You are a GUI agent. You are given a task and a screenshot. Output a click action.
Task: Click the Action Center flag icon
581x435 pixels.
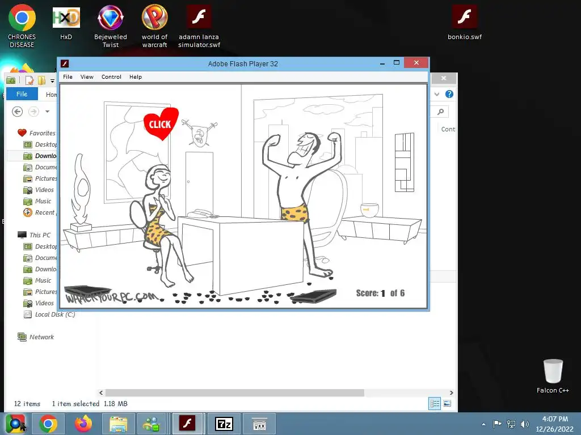pos(497,424)
